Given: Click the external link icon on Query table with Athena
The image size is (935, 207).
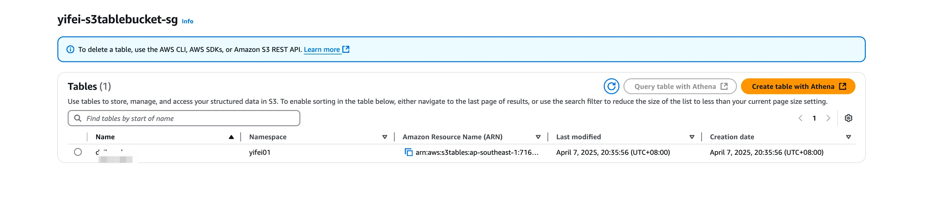Looking at the screenshot, I should pyautogui.click(x=724, y=86).
